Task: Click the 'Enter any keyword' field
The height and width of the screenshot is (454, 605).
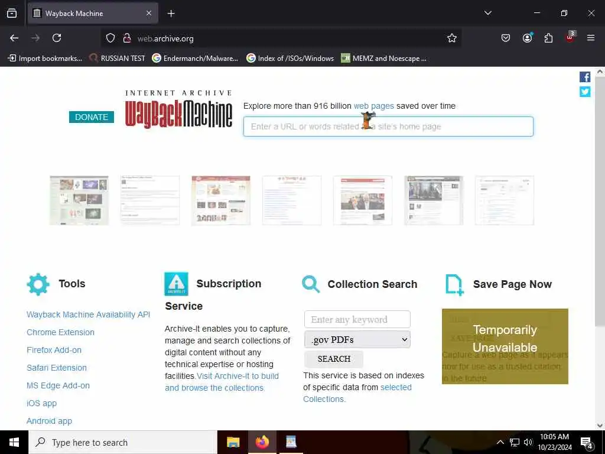Action: 357,319
